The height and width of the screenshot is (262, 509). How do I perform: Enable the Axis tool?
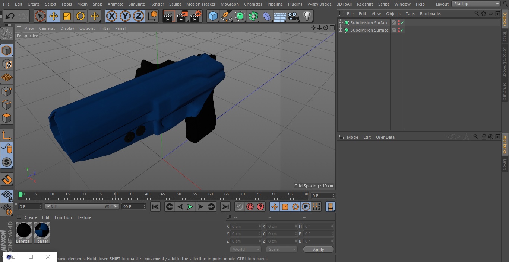[x=7, y=135]
